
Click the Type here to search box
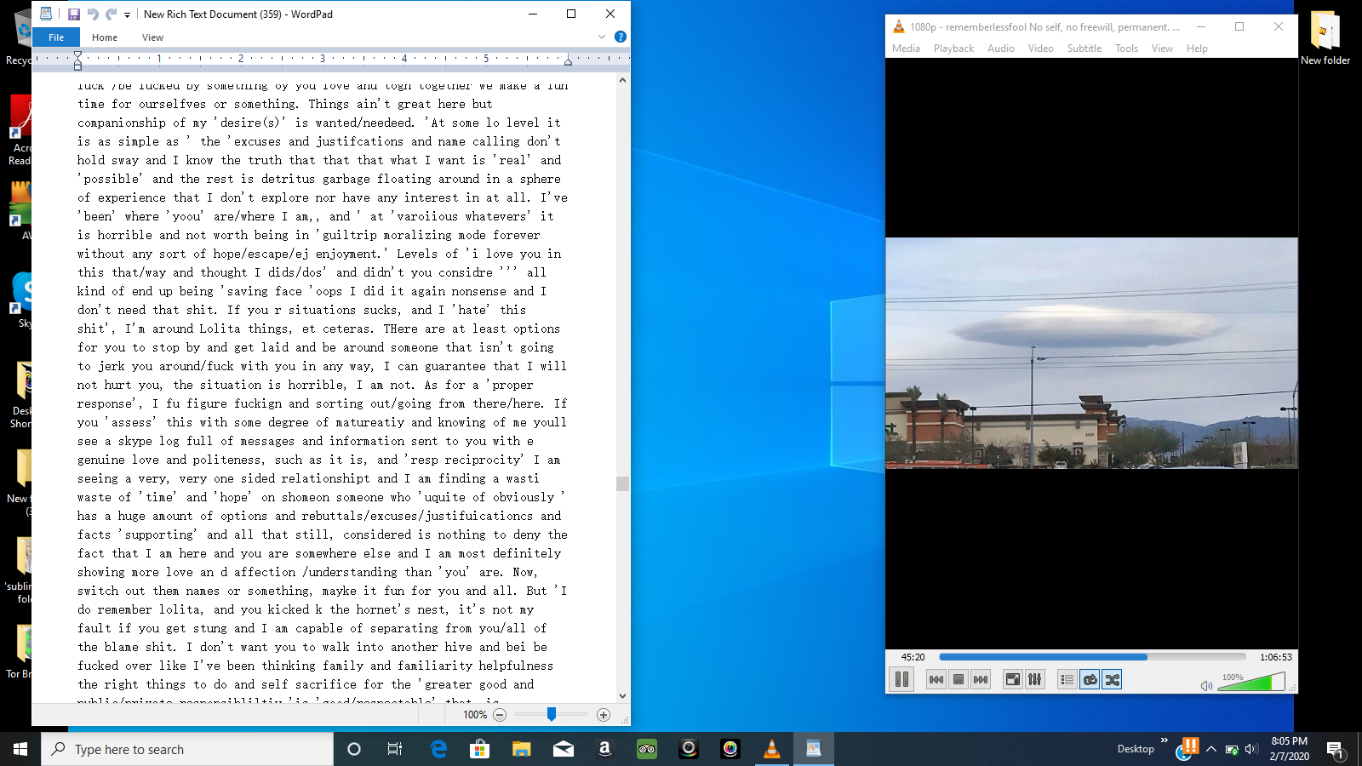click(187, 749)
